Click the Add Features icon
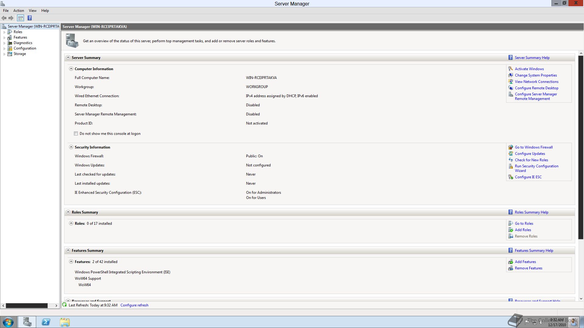 [511, 262]
